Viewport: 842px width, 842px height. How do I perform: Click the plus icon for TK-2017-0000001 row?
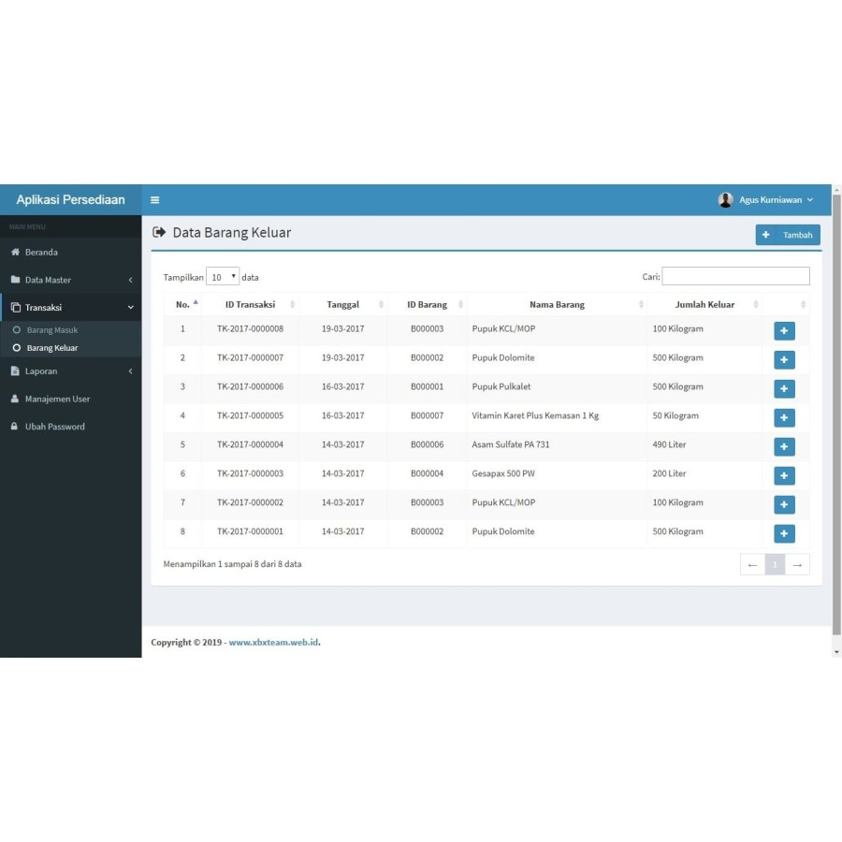pos(784,533)
